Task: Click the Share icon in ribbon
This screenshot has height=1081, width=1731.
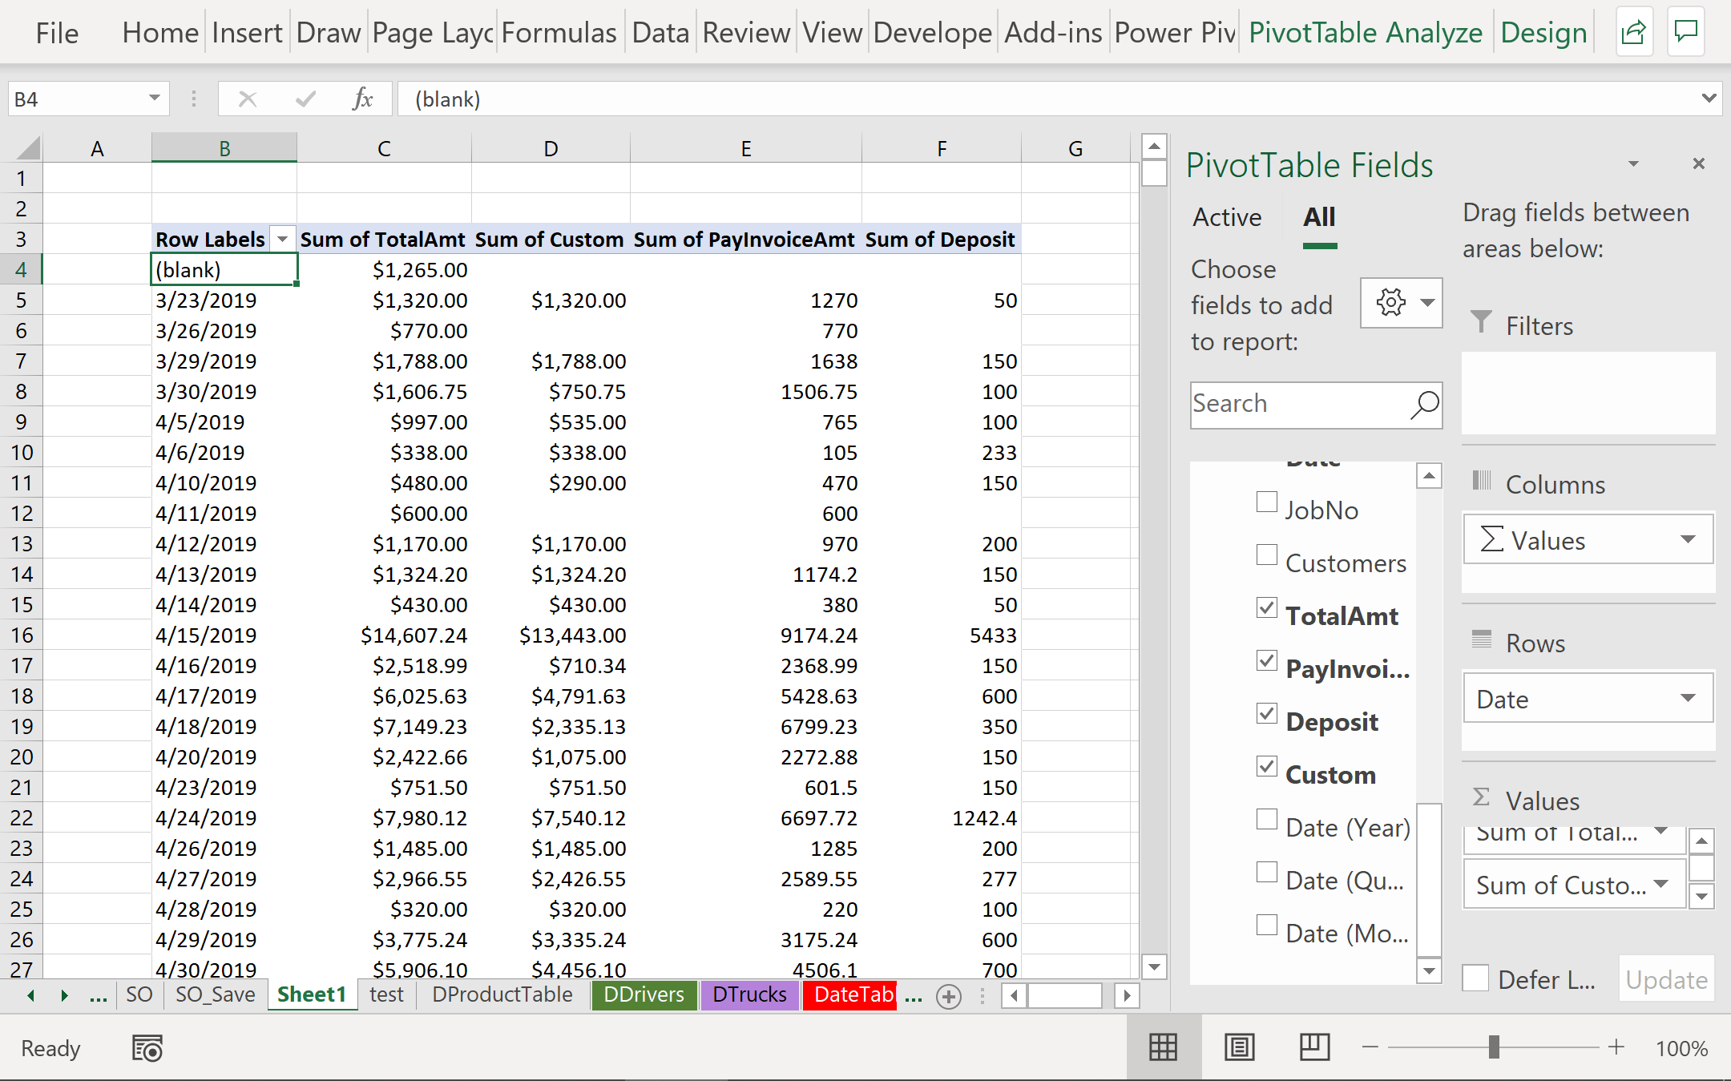Action: tap(1633, 33)
